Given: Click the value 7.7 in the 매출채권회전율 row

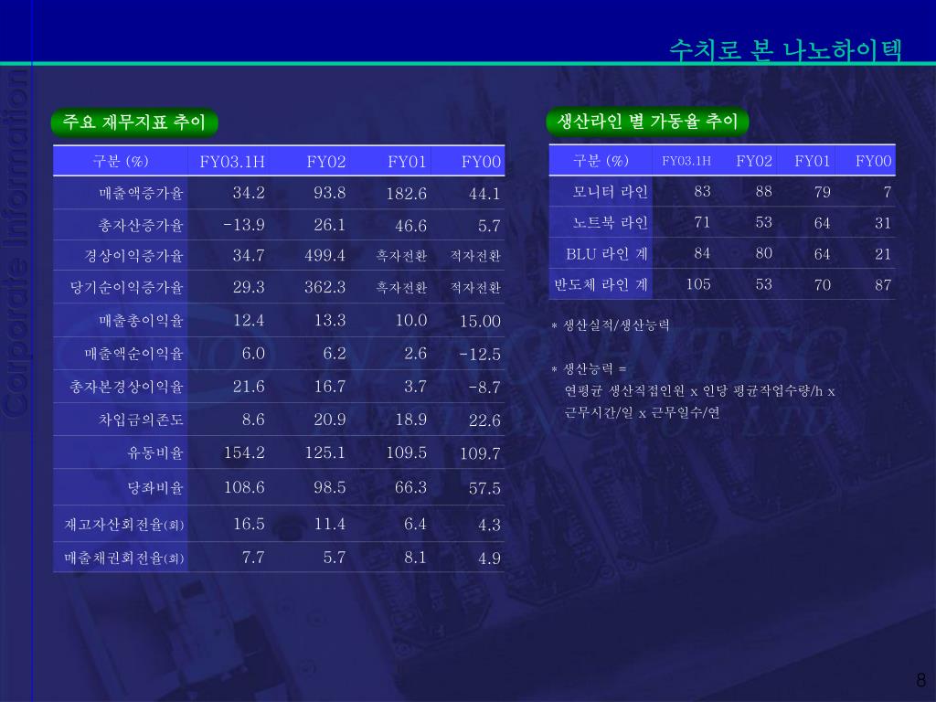Looking at the screenshot, I should [253, 558].
